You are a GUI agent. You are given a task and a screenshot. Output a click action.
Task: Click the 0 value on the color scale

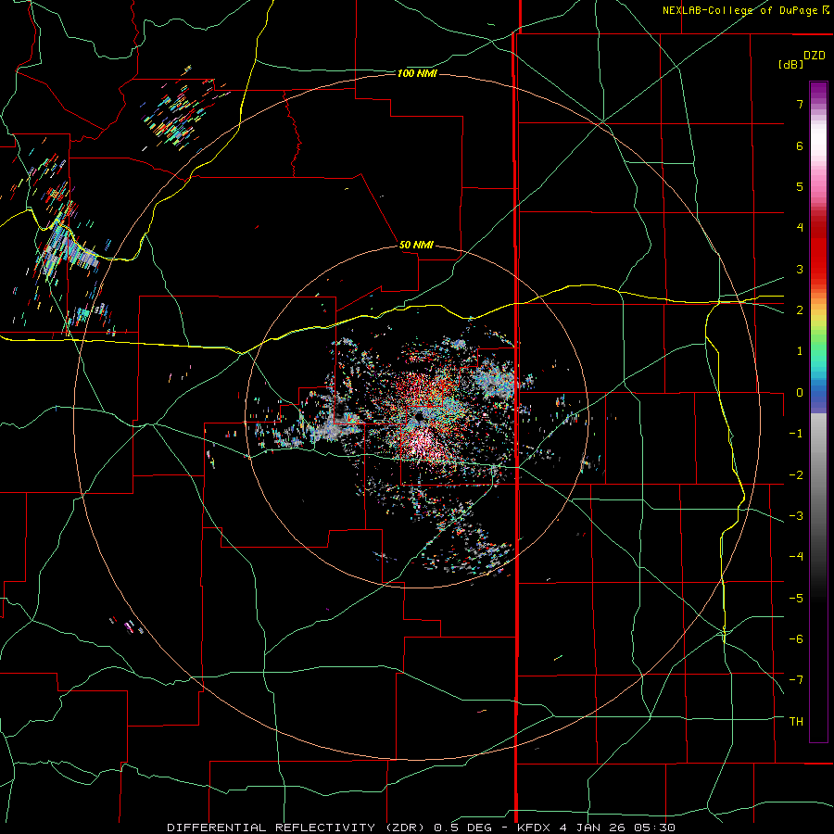click(x=800, y=393)
